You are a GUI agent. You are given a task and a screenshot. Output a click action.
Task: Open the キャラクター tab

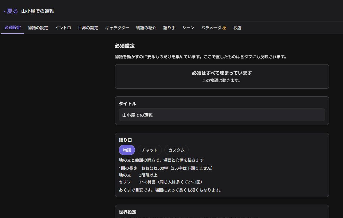[x=117, y=28]
